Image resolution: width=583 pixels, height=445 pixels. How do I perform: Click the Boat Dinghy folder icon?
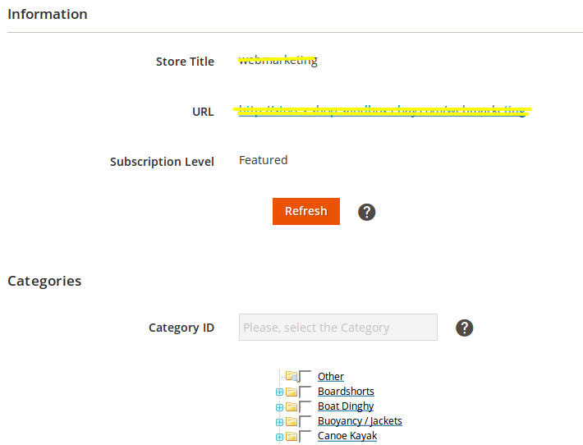pos(291,406)
